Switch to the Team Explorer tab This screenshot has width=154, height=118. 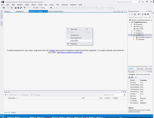[140, 69]
